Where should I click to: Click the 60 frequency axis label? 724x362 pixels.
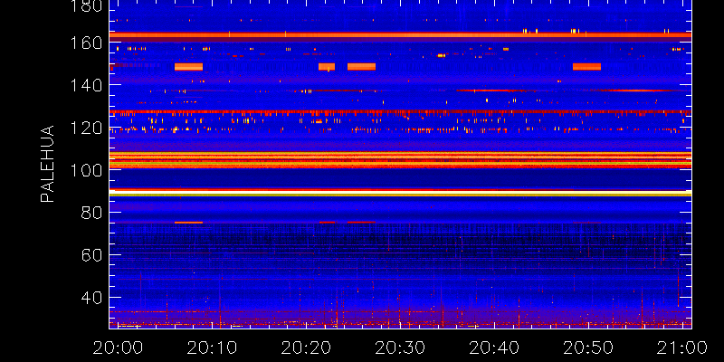pyautogui.click(x=92, y=255)
